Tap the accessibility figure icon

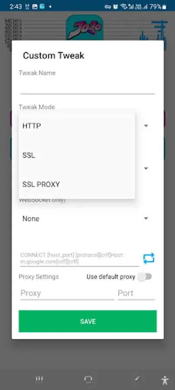(165, 380)
